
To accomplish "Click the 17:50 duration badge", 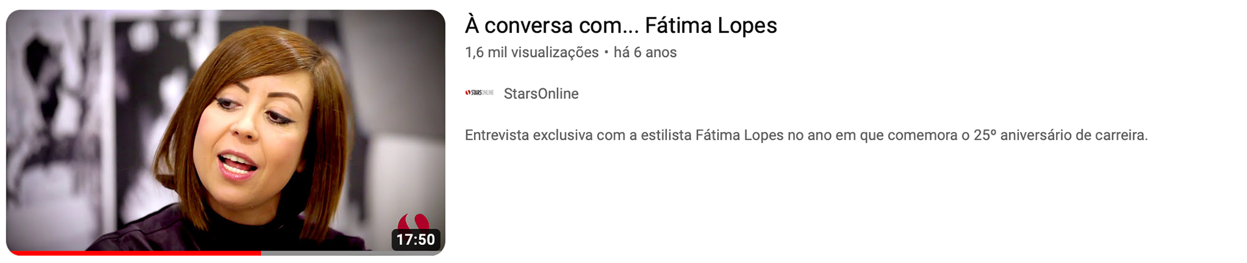I will 416,240.
